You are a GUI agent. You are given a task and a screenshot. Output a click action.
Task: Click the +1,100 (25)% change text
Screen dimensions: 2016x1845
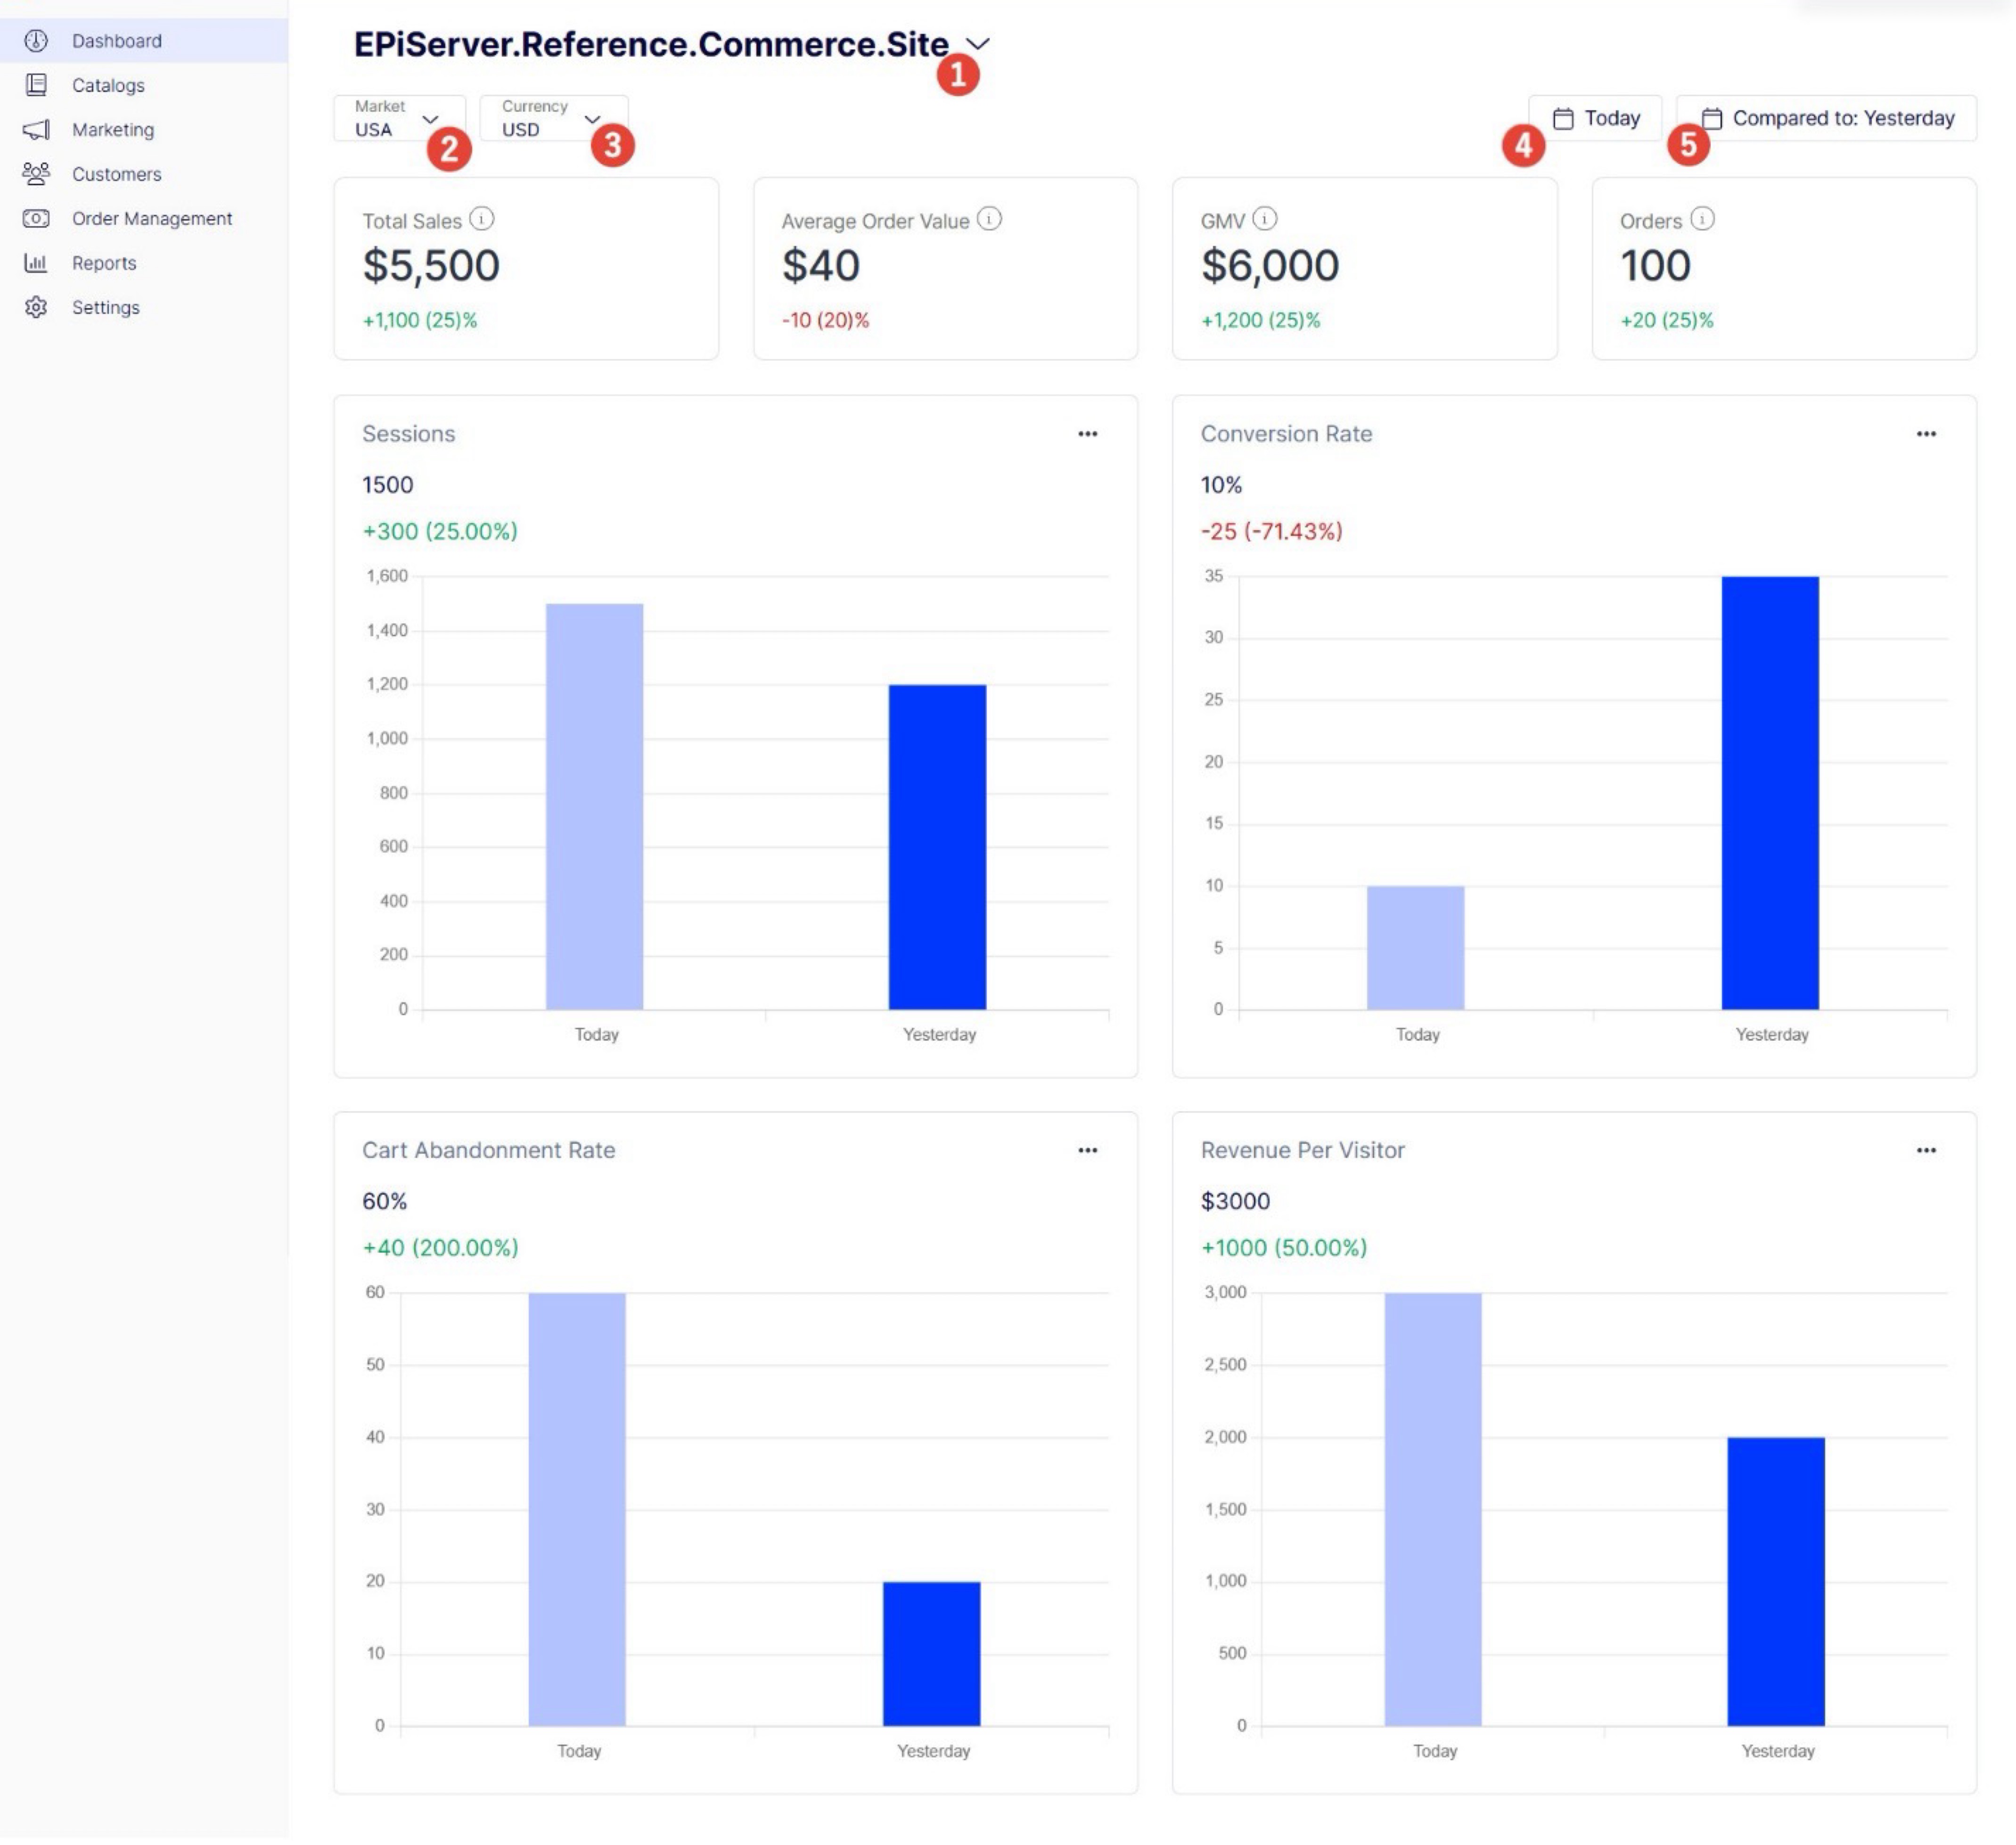(x=420, y=321)
